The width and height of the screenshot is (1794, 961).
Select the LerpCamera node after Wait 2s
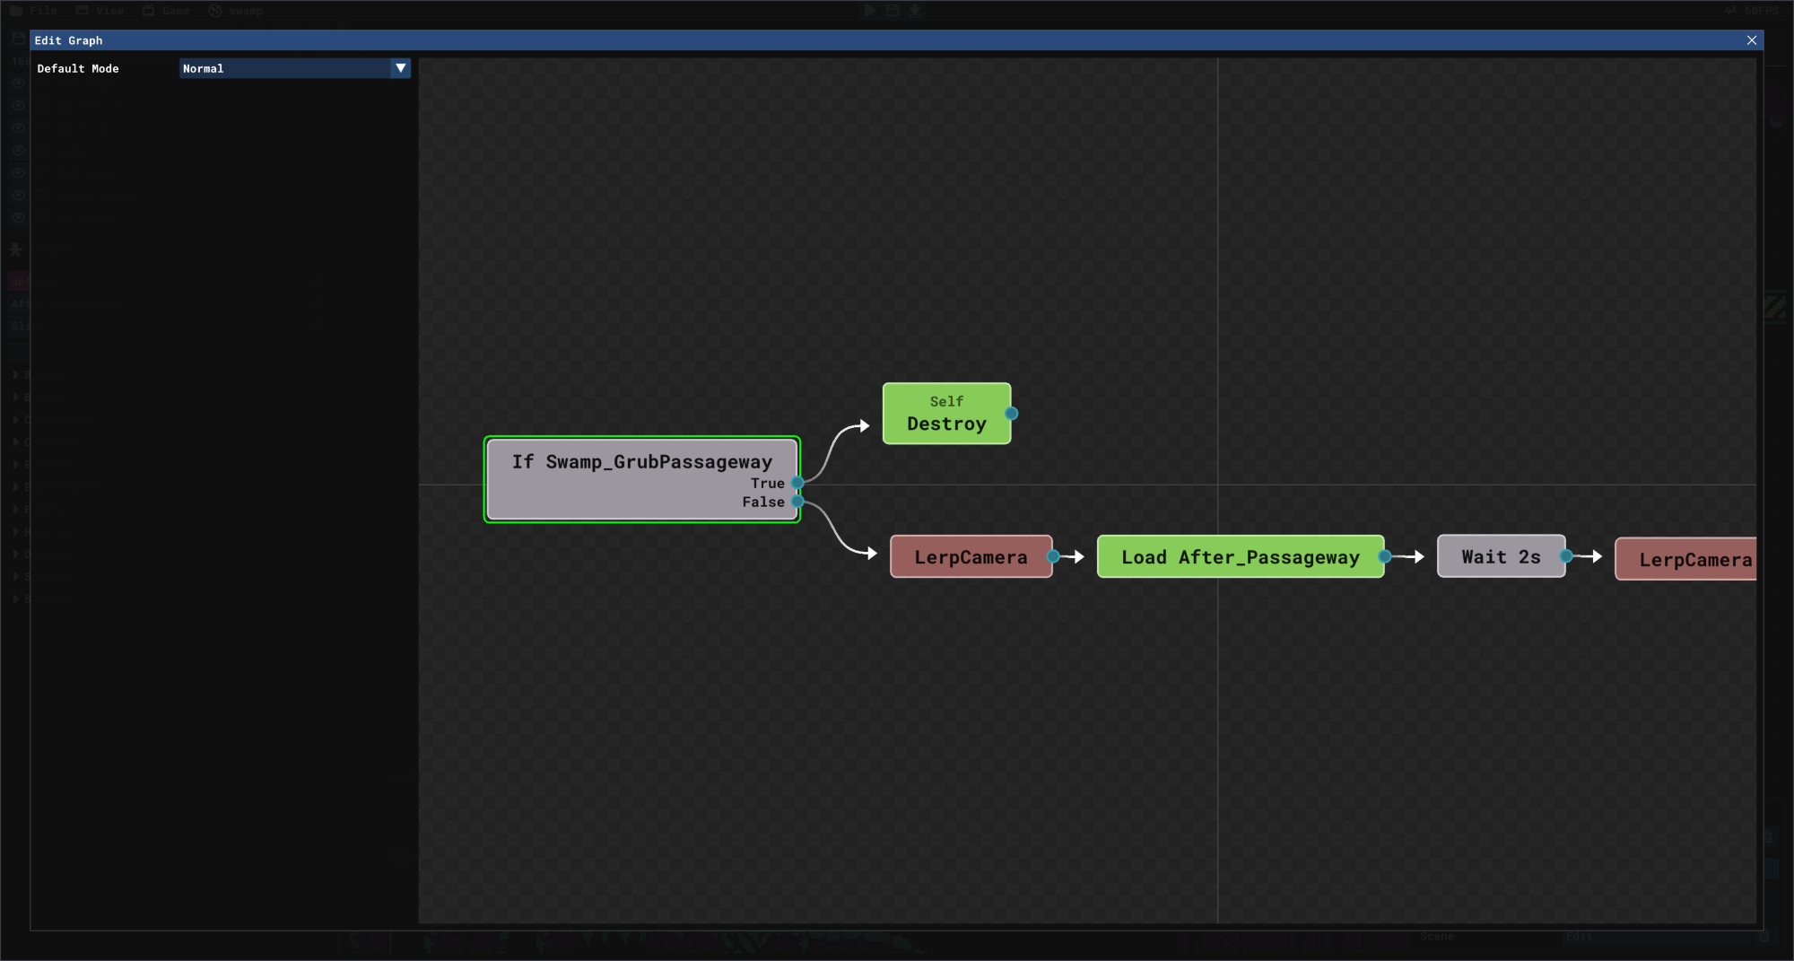point(1687,560)
